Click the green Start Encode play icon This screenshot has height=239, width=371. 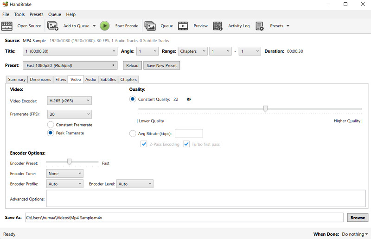click(105, 26)
